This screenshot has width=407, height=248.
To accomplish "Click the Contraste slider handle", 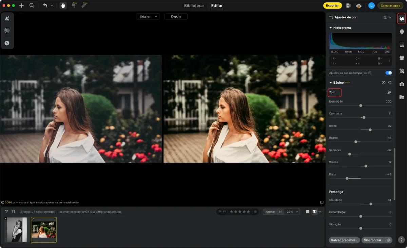I will (x=364, y=118).
